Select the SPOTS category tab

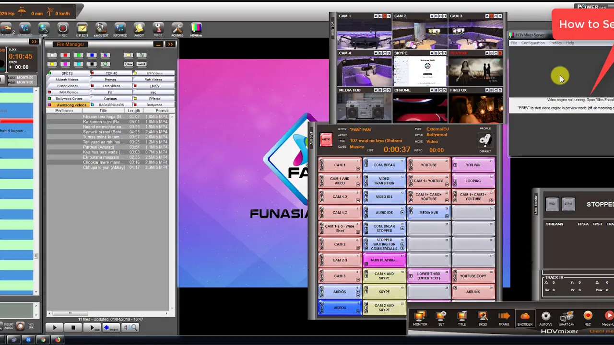67,73
